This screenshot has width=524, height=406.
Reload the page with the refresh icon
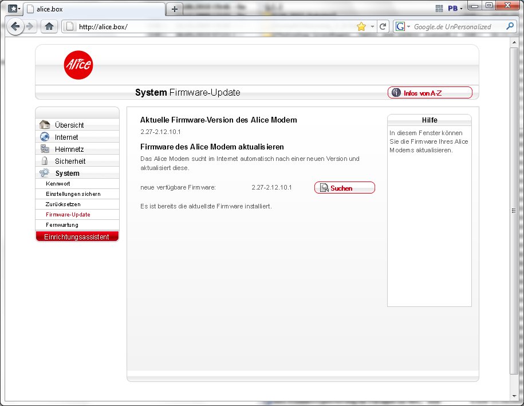tap(383, 26)
